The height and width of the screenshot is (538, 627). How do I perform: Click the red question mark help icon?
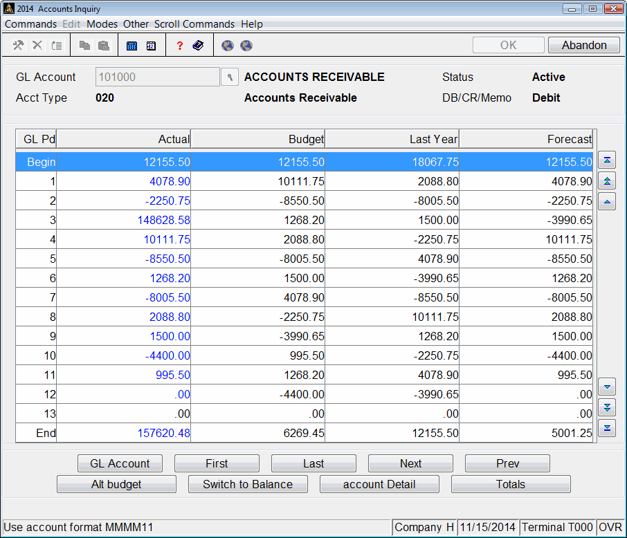179,46
